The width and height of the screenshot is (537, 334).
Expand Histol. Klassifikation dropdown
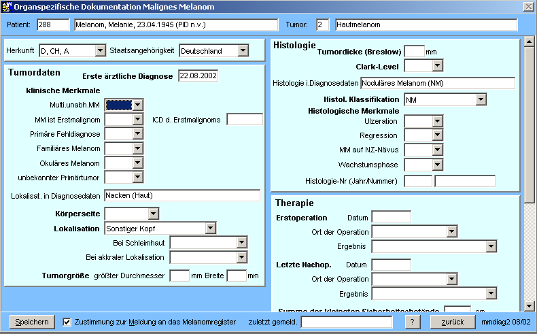481,100
